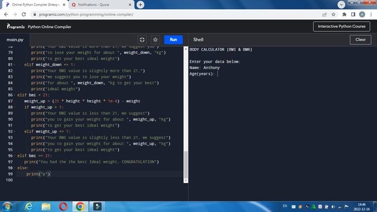Click the EN language indicator
The image size is (377, 212).
tap(285, 206)
